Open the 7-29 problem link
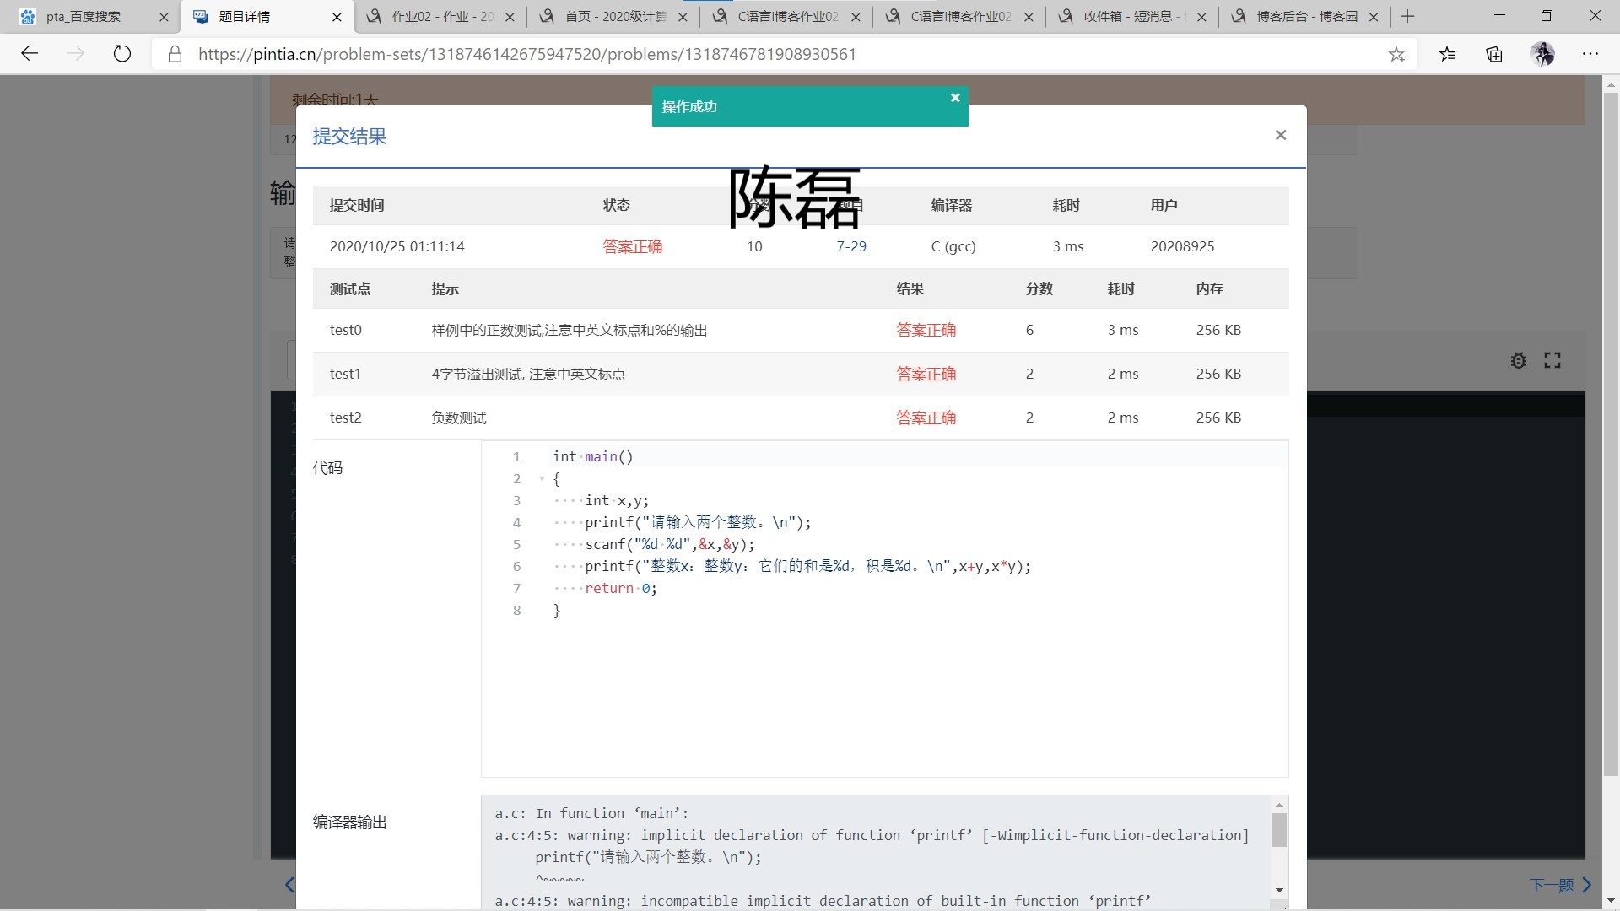Viewport: 1620px width, 911px height. (850, 246)
